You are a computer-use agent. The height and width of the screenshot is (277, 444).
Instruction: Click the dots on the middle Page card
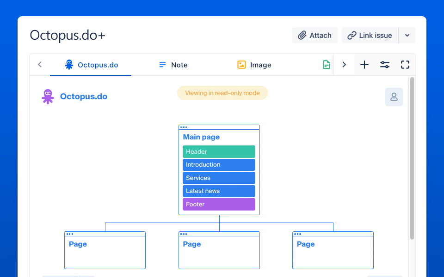[x=184, y=234]
